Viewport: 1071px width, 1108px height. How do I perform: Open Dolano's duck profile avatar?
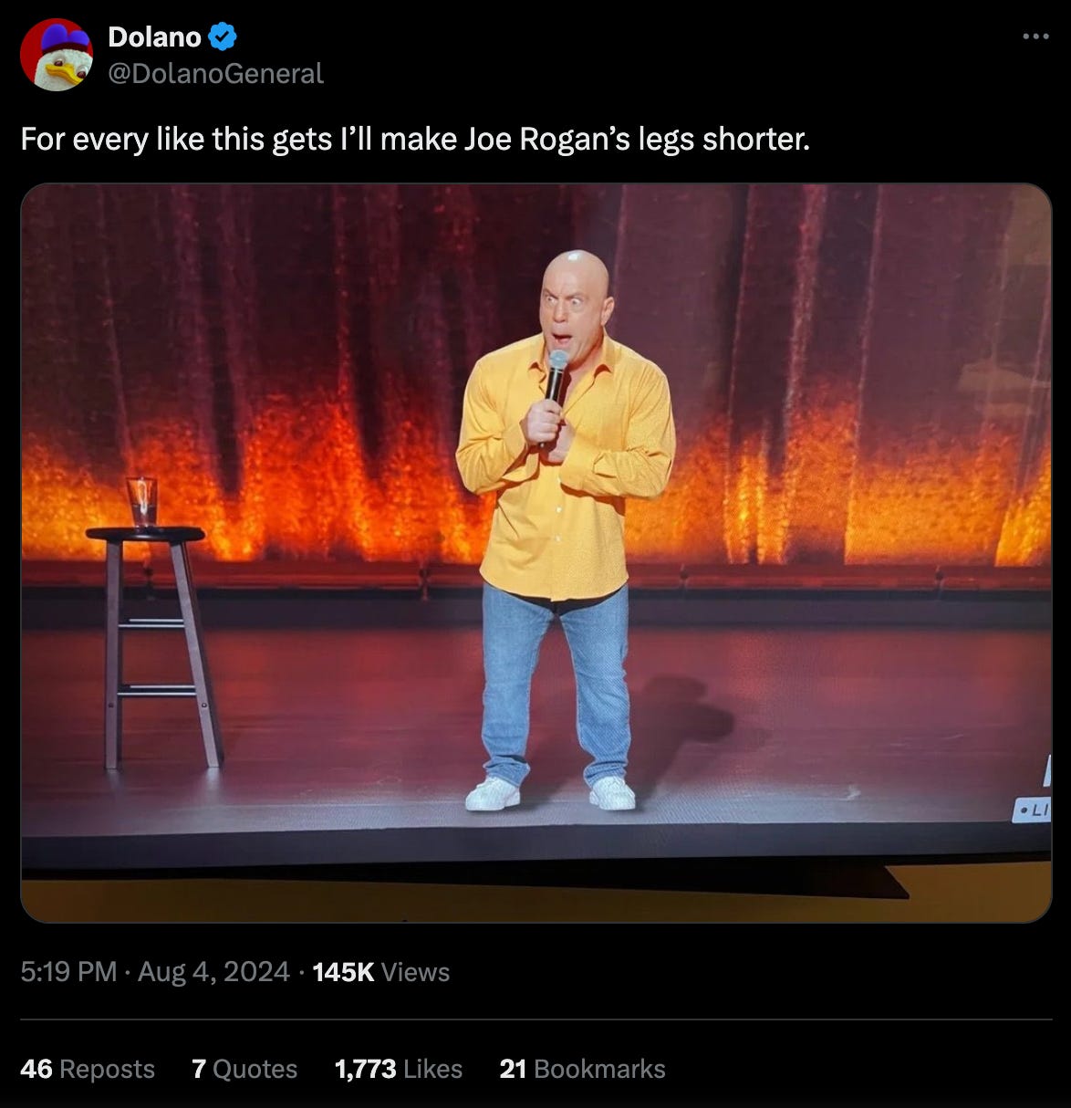point(56,55)
